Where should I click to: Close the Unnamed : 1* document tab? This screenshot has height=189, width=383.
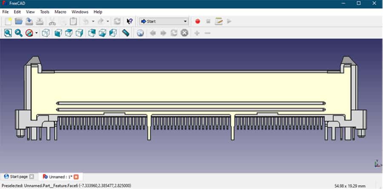point(76,177)
